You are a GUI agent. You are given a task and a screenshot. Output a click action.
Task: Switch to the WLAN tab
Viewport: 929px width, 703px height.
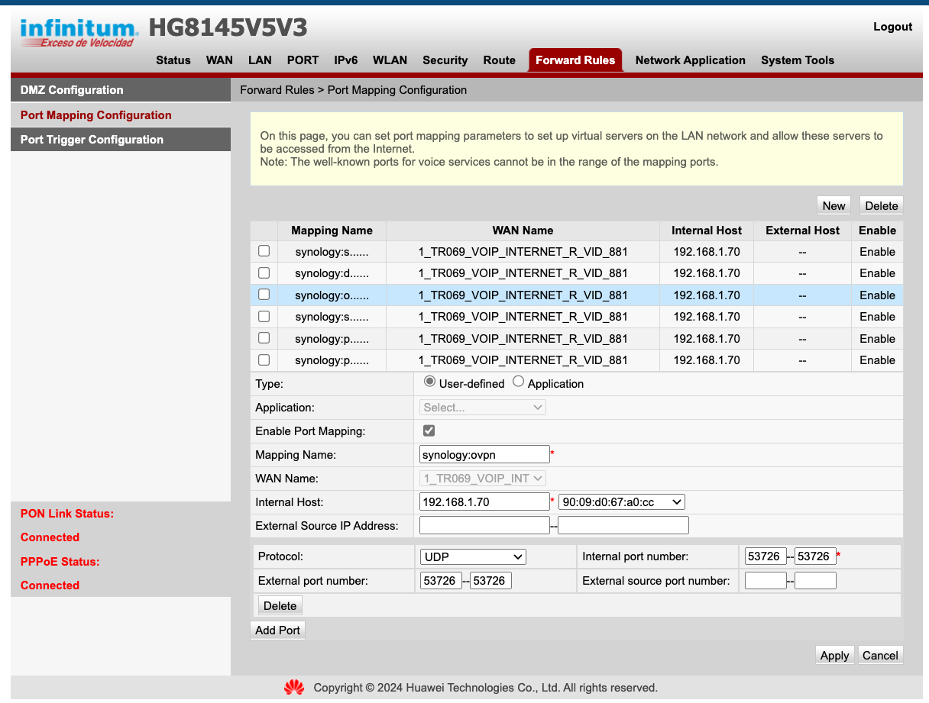pyautogui.click(x=390, y=60)
